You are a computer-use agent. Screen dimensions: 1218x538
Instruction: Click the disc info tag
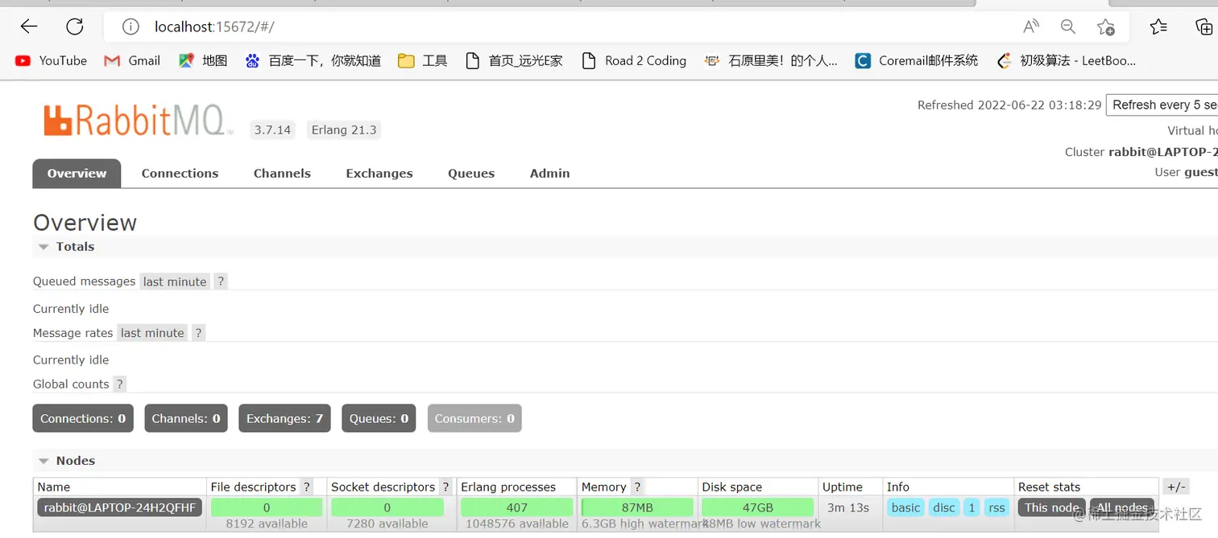(x=944, y=507)
